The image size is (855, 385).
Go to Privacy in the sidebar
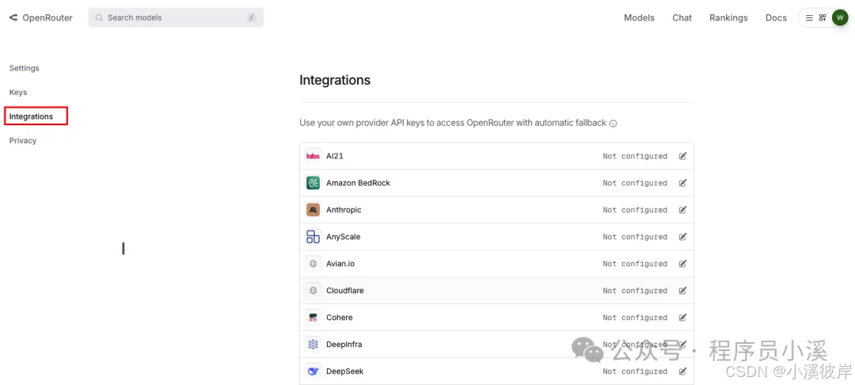[23, 140]
